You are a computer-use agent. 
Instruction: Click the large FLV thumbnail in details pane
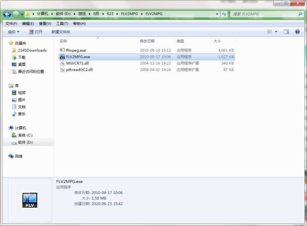click(30, 200)
